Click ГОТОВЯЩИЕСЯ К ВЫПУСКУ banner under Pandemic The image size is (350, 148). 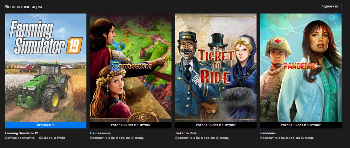301,125
